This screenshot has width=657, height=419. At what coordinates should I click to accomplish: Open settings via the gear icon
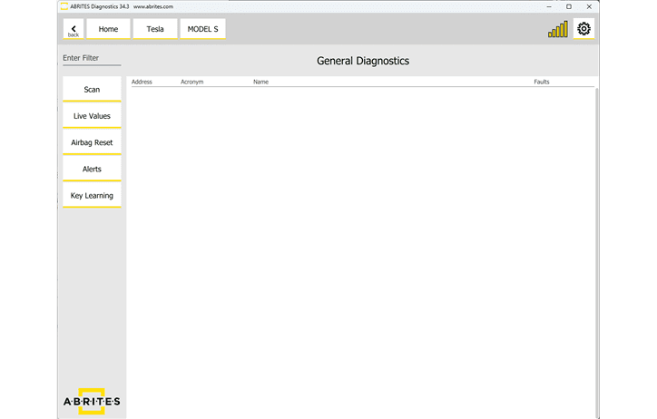(x=583, y=29)
